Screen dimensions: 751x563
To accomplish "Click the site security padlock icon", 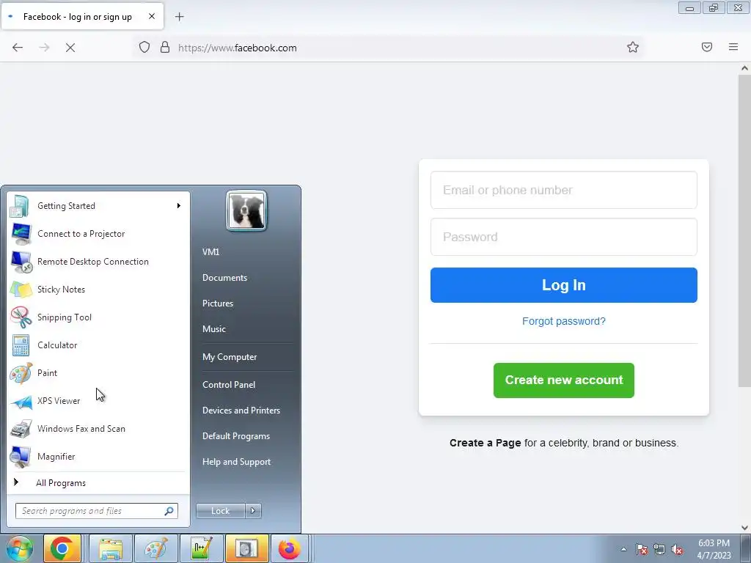I will pos(165,47).
